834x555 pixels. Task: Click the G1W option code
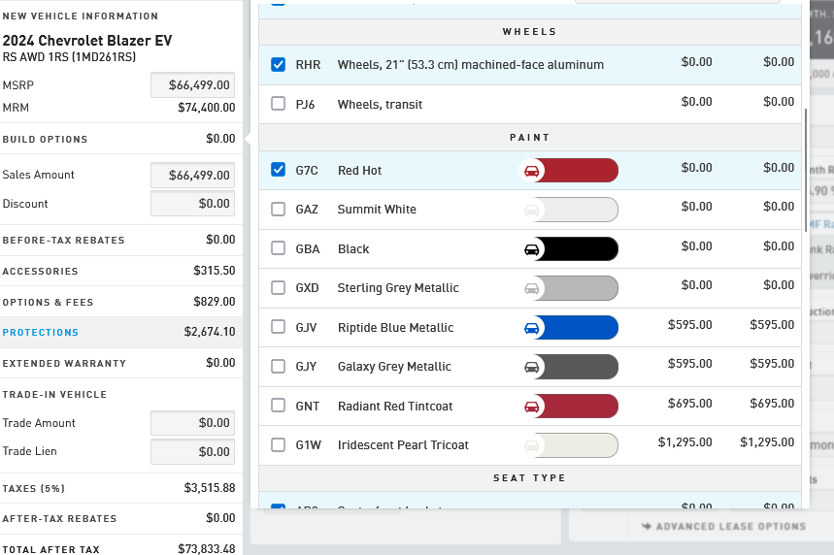coord(309,445)
